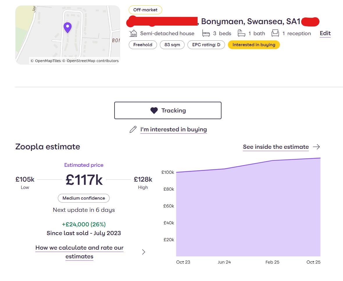
Task: Click the Medium confidence badge
Action: [84, 198]
